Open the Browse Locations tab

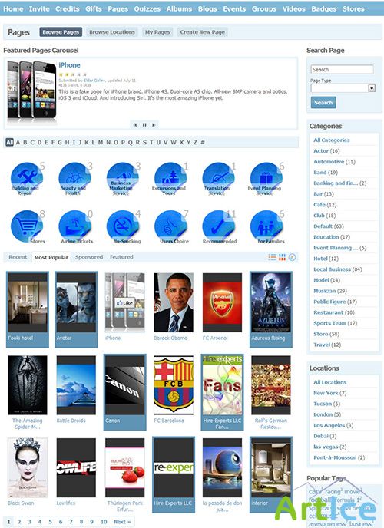point(112,32)
